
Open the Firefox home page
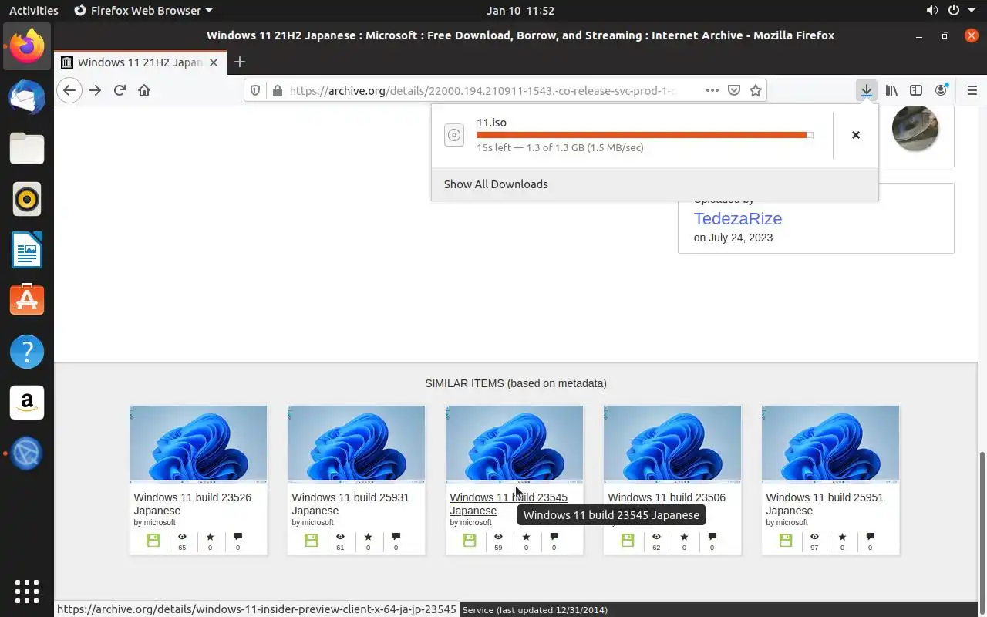(144, 90)
